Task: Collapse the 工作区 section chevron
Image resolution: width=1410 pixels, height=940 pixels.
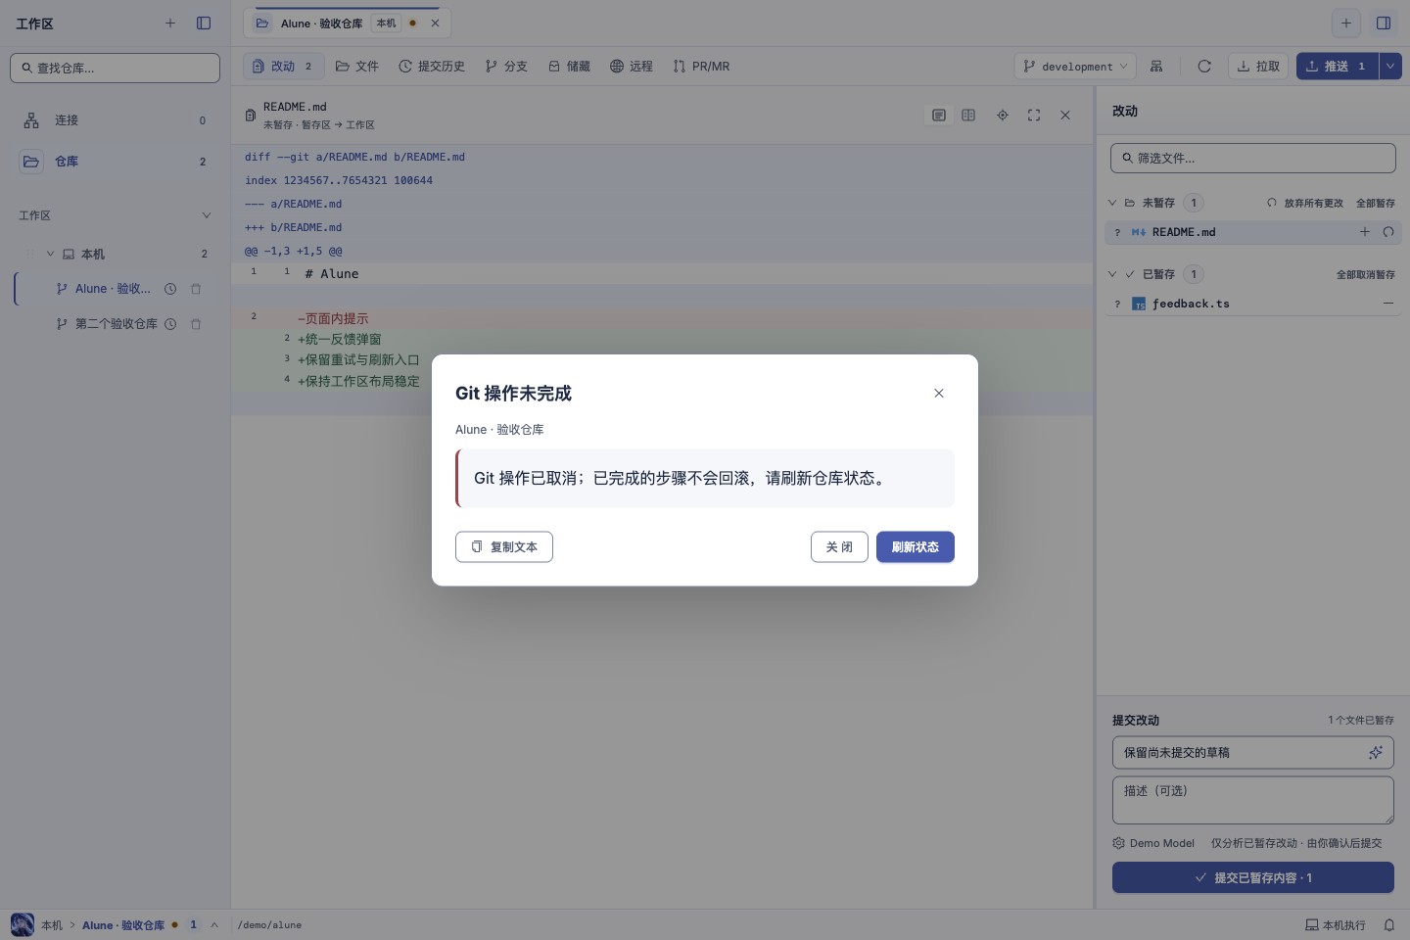Action: point(207,215)
